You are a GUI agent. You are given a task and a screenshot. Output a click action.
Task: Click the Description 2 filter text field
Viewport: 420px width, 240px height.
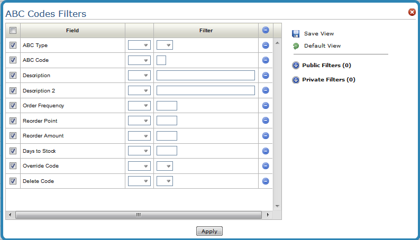click(206, 90)
